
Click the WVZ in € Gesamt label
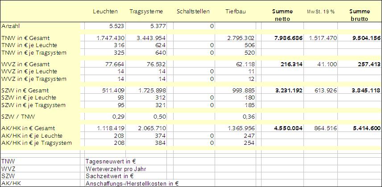25,64
